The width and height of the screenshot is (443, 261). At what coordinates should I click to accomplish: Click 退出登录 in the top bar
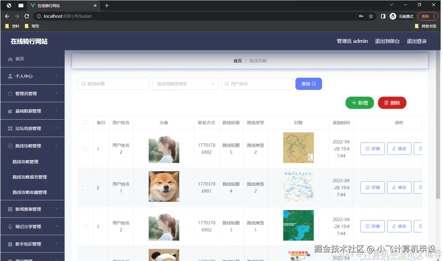click(x=417, y=41)
